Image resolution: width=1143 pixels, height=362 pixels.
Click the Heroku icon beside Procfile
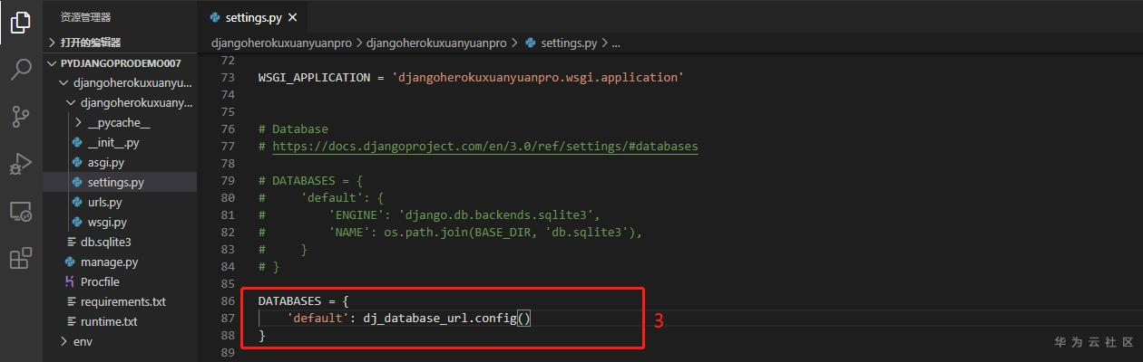[71, 282]
